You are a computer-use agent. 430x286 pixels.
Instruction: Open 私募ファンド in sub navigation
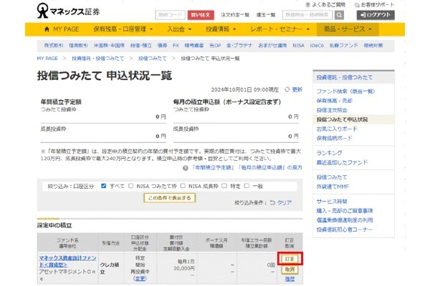343,46
